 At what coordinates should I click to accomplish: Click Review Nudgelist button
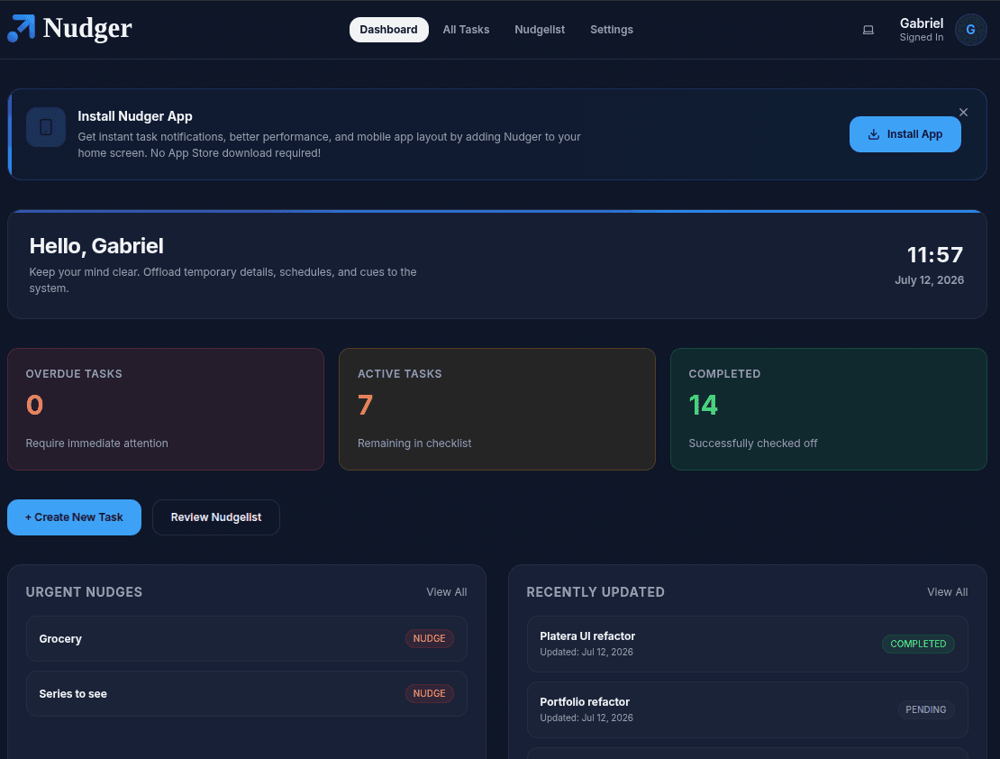[215, 517]
